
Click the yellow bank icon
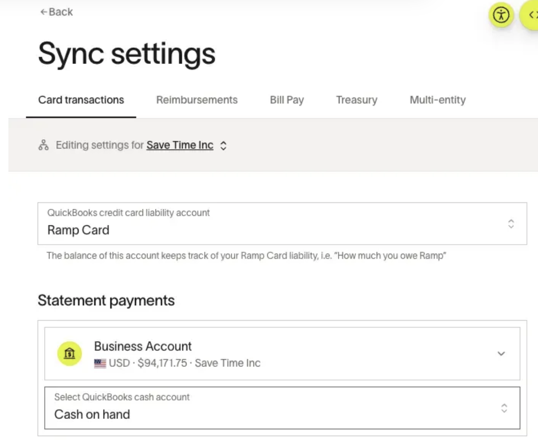click(x=70, y=354)
